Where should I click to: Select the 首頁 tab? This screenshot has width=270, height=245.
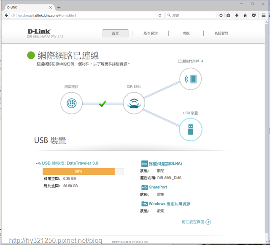pos(115,33)
